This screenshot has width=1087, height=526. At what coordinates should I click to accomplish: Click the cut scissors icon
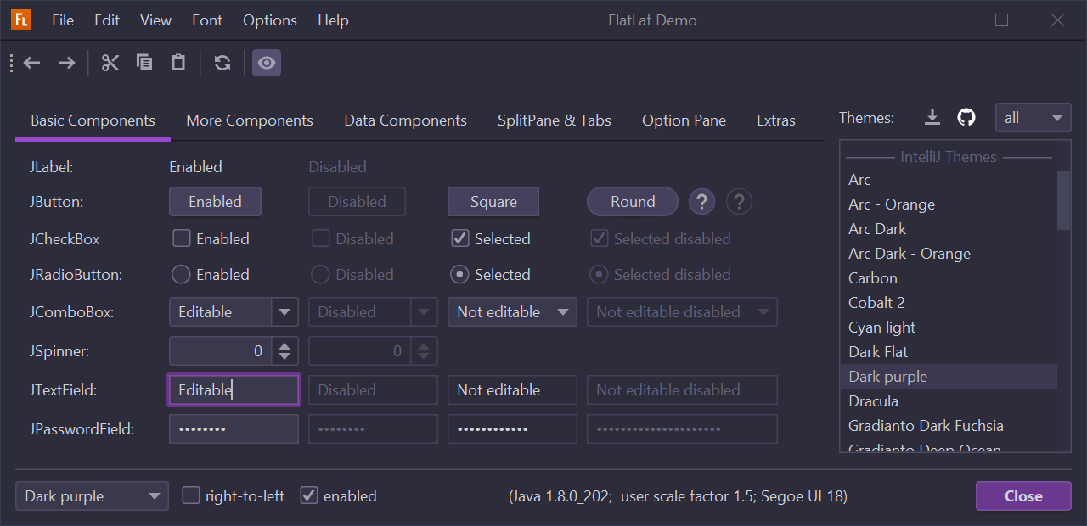pos(110,63)
